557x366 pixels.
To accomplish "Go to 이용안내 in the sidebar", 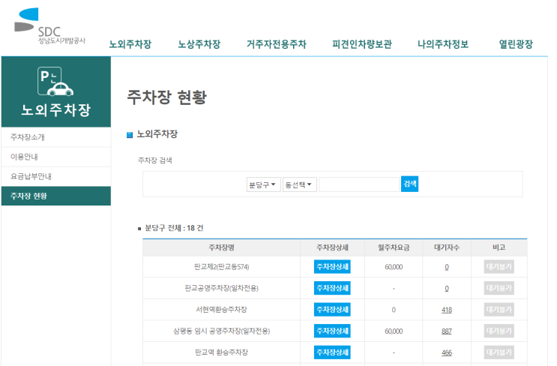I will 56,157.
